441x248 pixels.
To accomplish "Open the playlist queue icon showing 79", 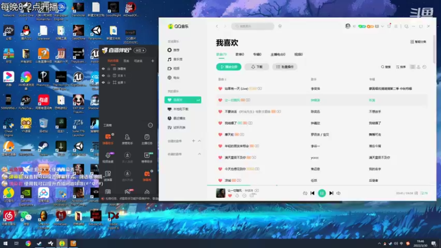I will (424, 193).
